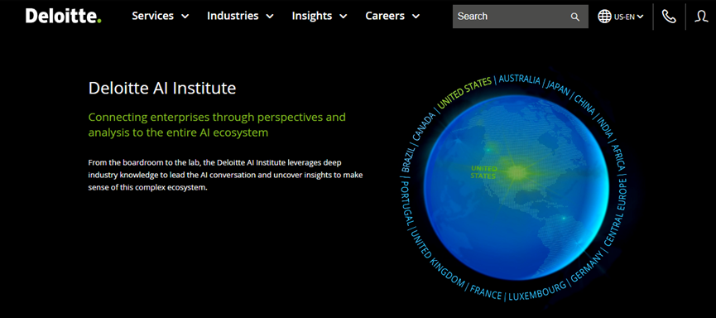Click the Deloitte logo

tap(64, 16)
